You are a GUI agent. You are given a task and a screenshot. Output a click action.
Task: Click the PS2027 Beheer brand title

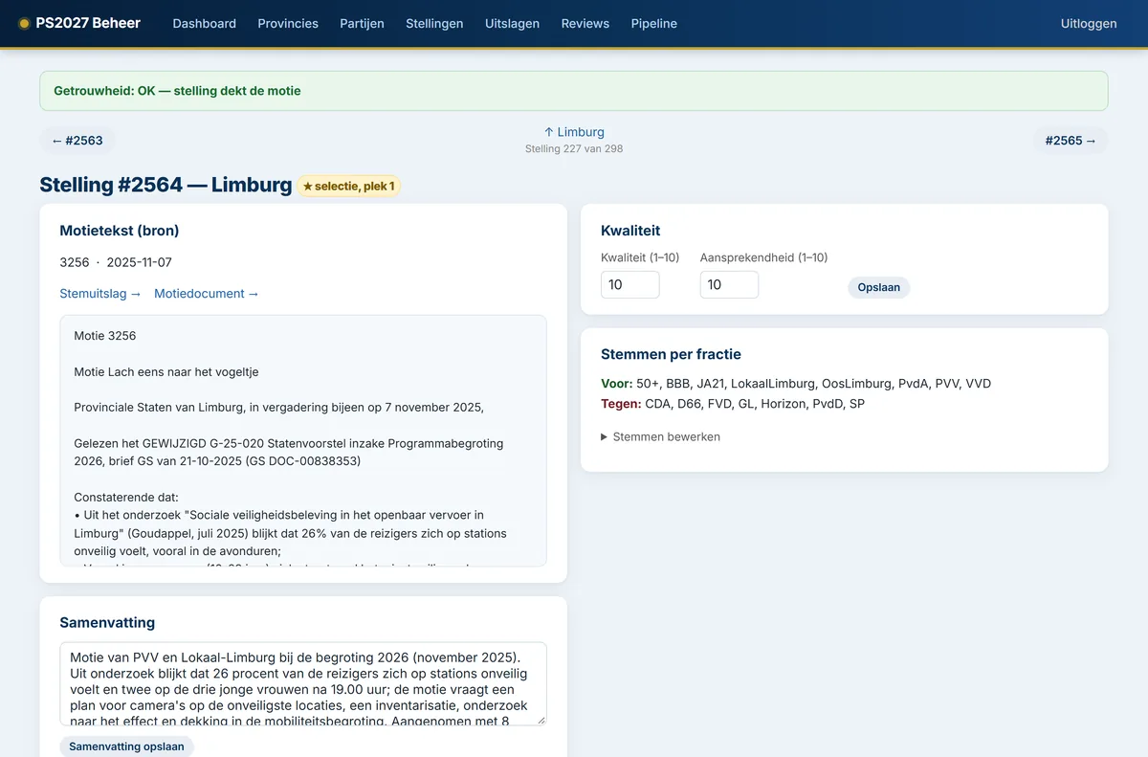click(x=88, y=24)
